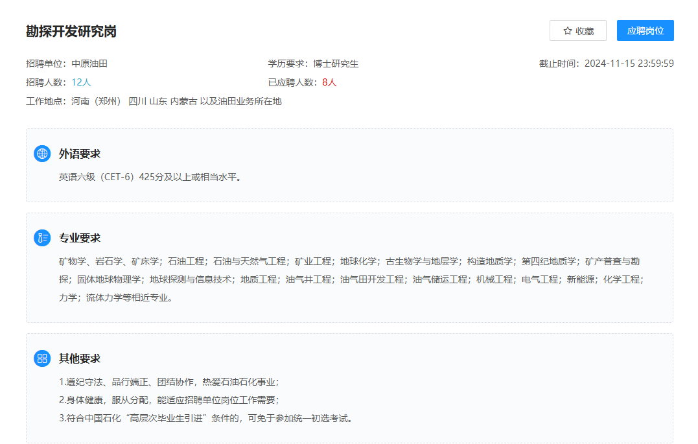Open the 12人 recruitment count link
The height and width of the screenshot is (444, 698).
(x=82, y=84)
